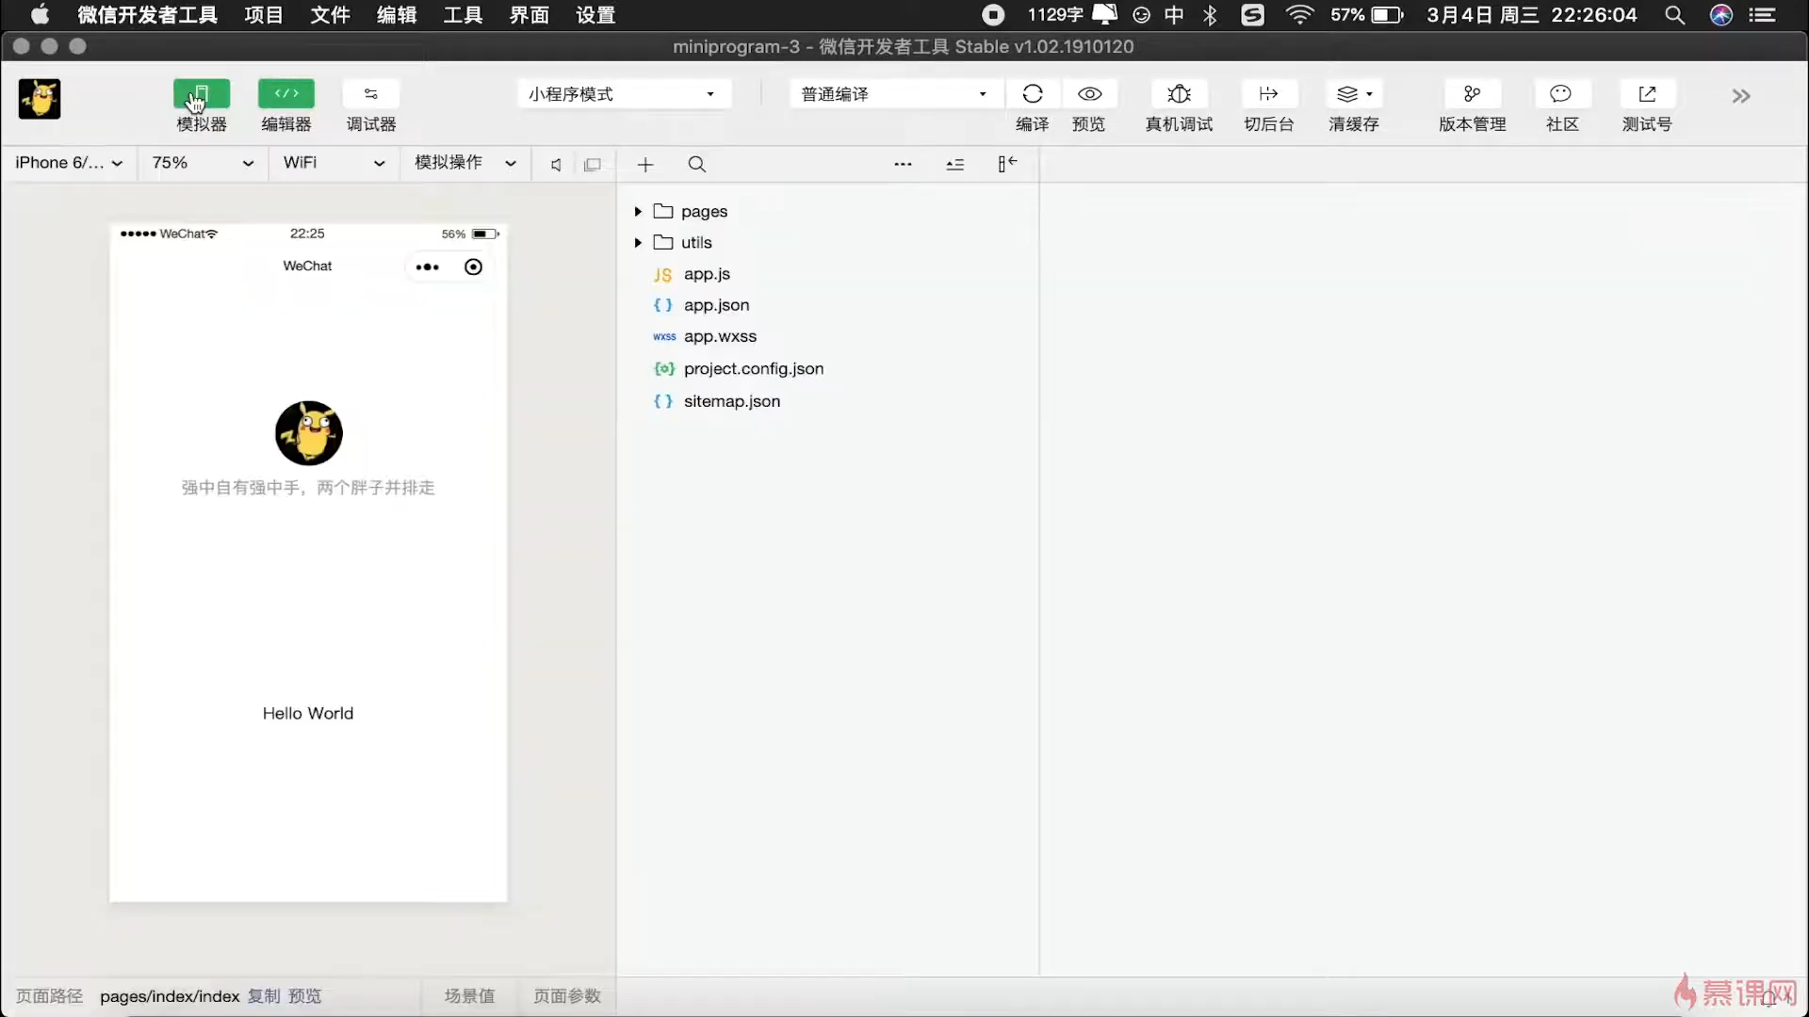Click the 切后台 switch-to-background icon
Screen dimensions: 1809x1017
point(1268,94)
